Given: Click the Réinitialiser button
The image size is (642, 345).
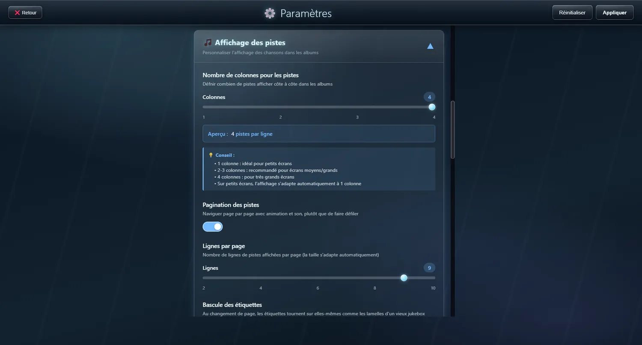Looking at the screenshot, I should (572, 12).
